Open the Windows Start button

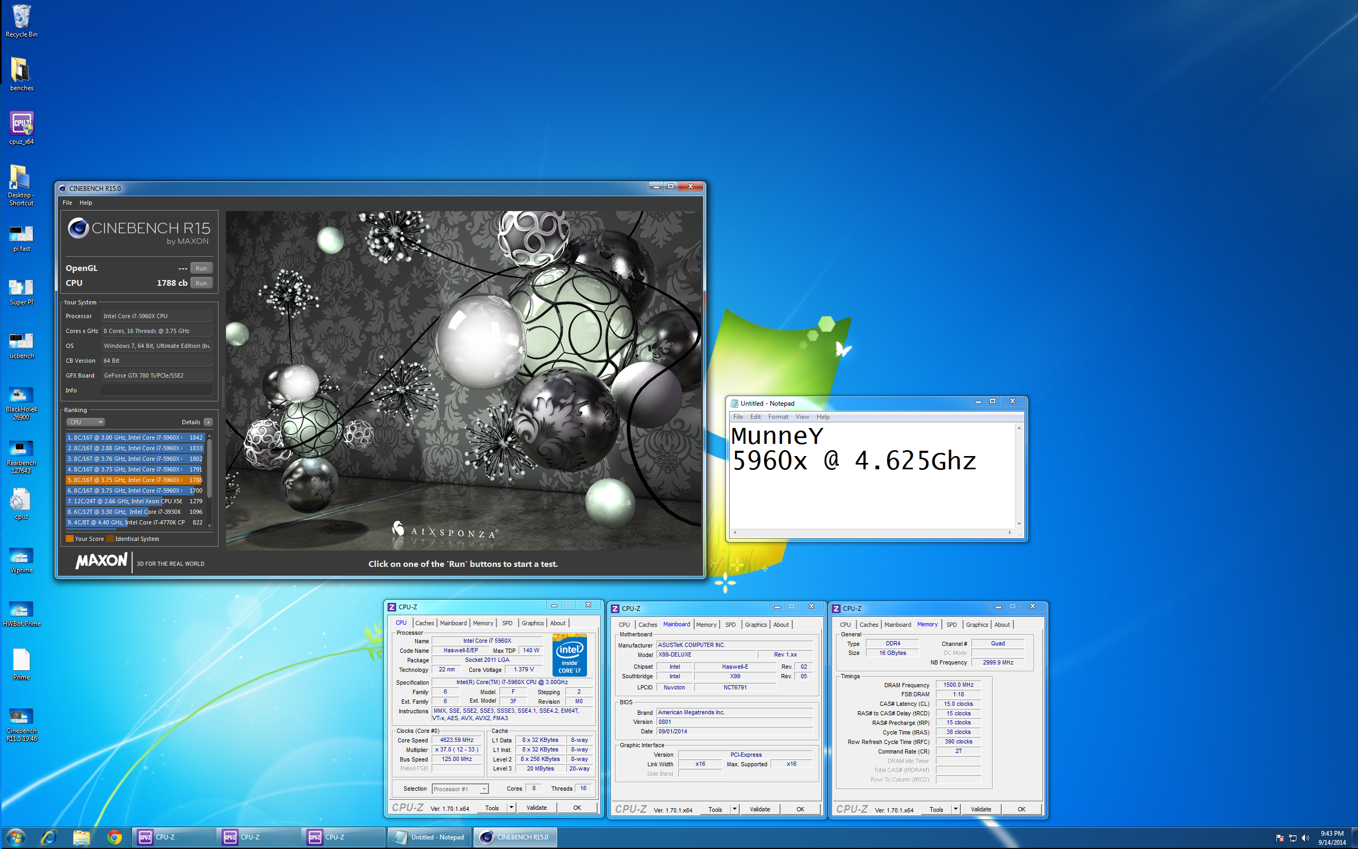pyautogui.click(x=16, y=837)
